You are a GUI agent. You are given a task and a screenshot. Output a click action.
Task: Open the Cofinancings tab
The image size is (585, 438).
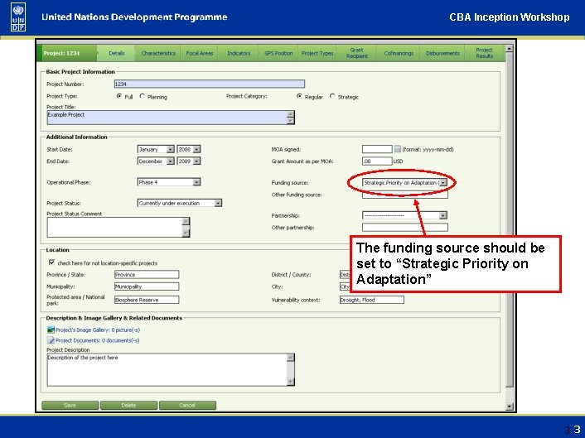(399, 53)
